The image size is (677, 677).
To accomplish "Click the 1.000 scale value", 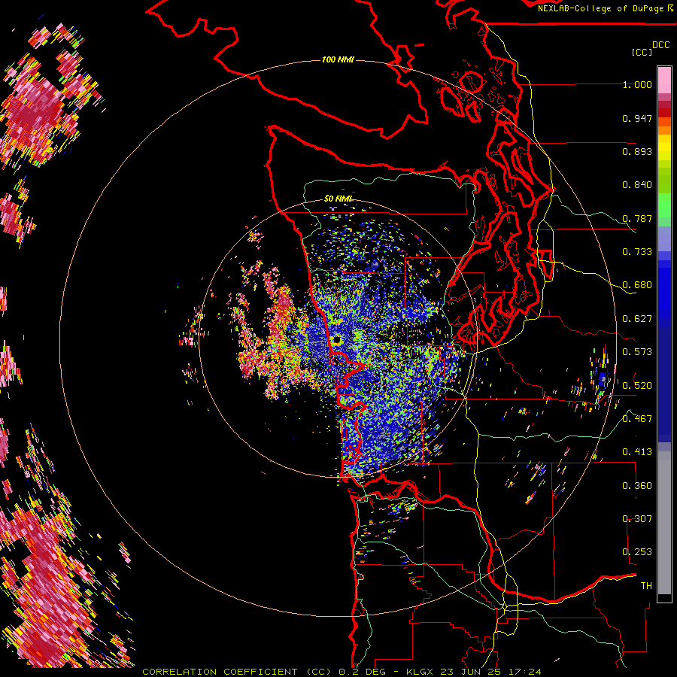I will pos(637,84).
